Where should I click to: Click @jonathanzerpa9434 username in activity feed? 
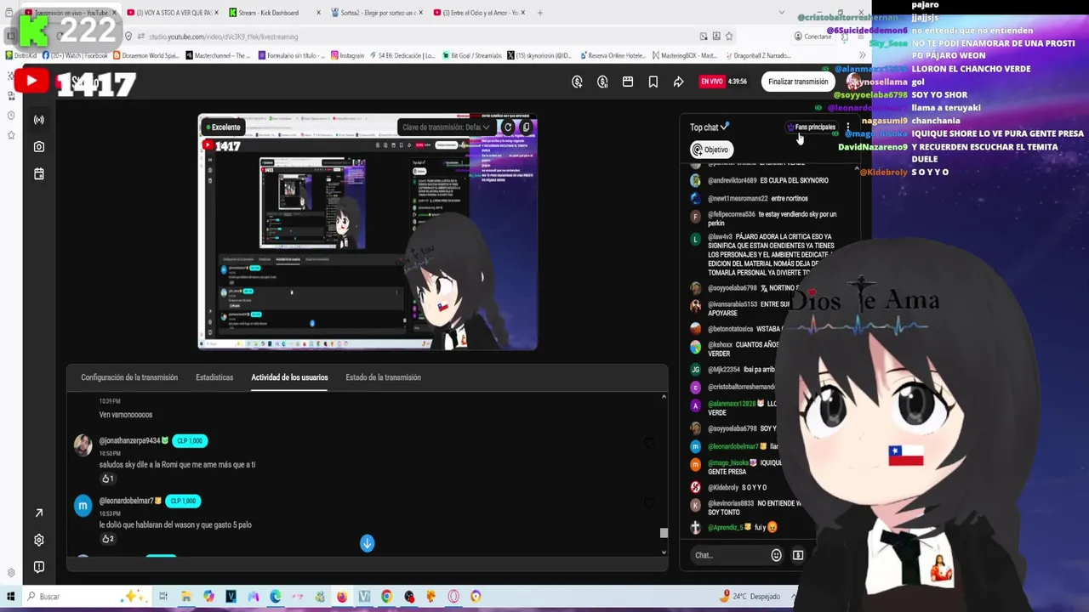click(x=129, y=440)
